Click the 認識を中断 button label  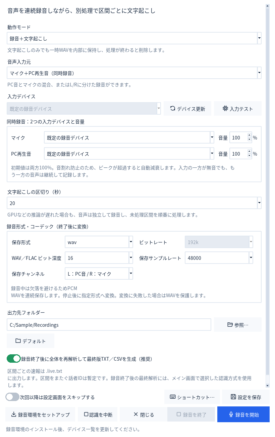pyautogui.click(x=101, y=415)
